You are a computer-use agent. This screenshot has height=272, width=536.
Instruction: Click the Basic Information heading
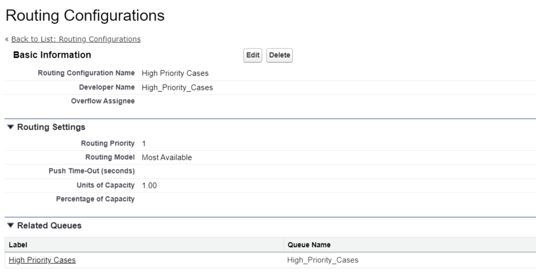click(x=52, y=55)
